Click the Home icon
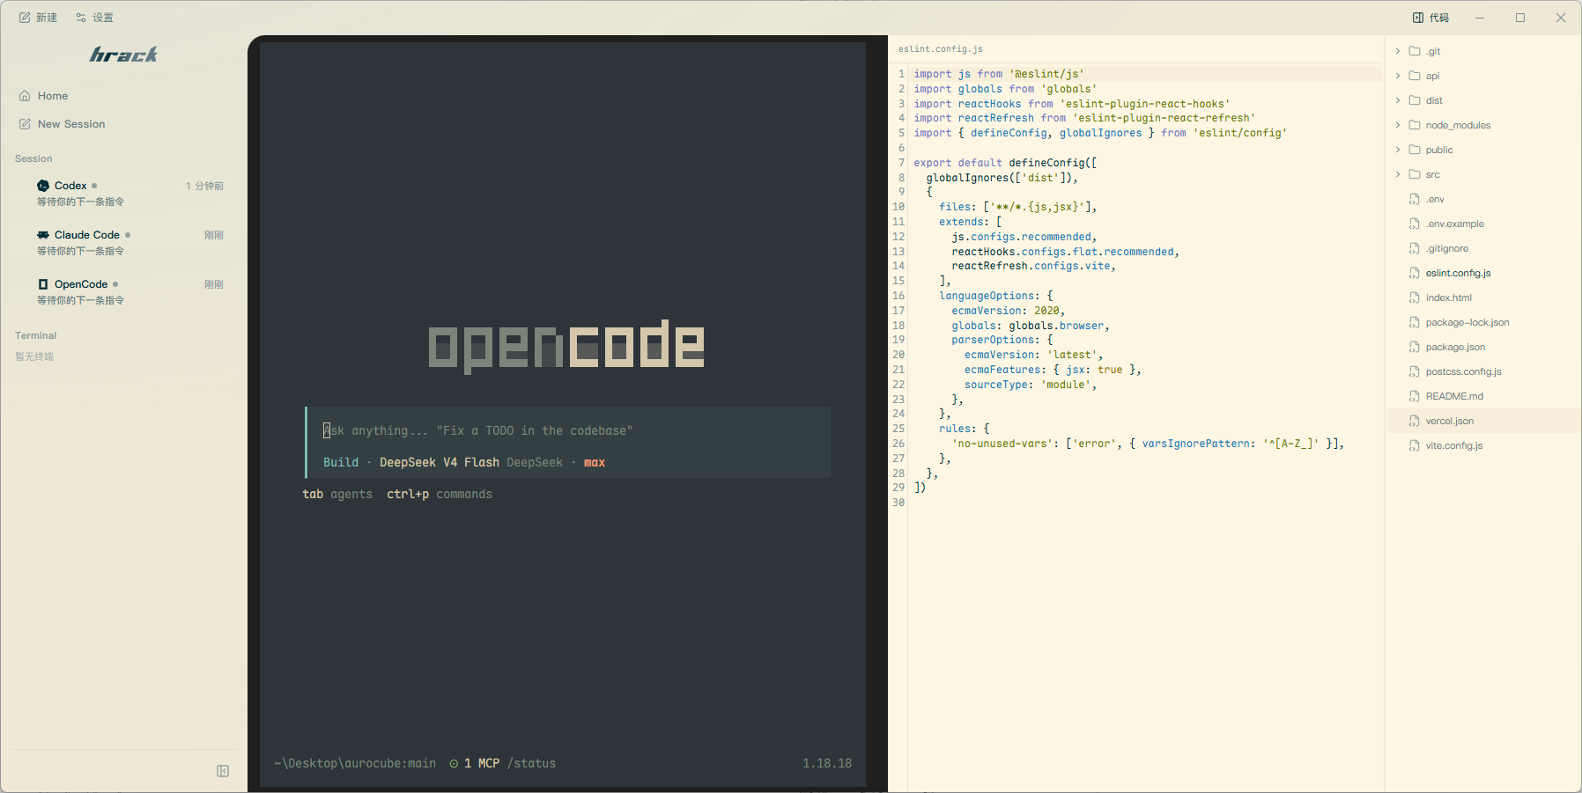Image resolution: width=1582 pixels, height=793 pixels. 25,96
